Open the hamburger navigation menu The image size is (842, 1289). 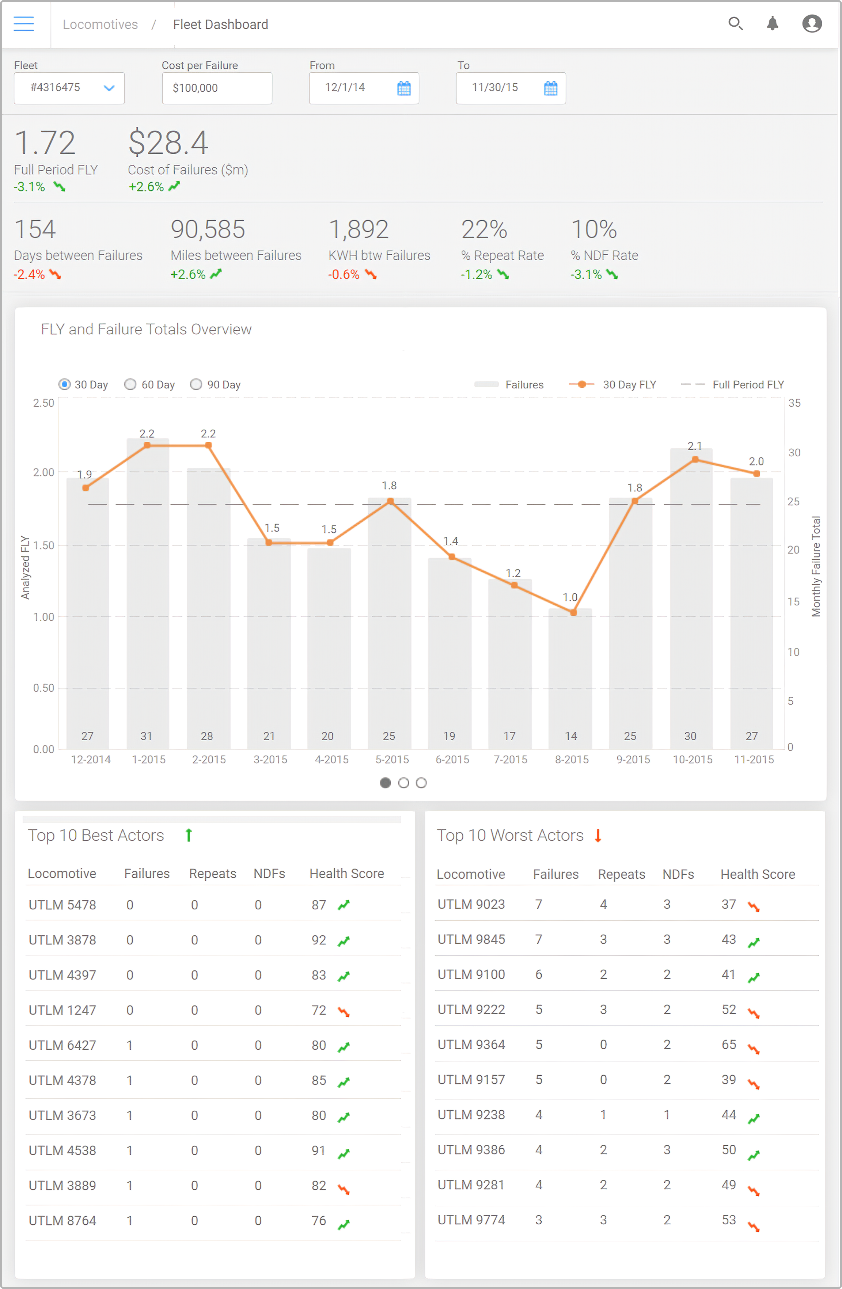24,24
